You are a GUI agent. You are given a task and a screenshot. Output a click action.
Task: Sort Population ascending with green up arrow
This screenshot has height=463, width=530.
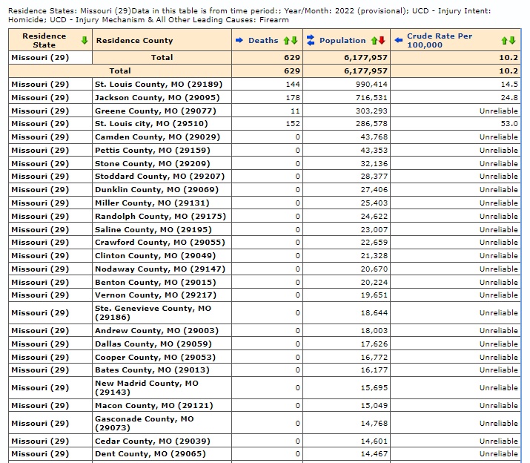point(374,40)
